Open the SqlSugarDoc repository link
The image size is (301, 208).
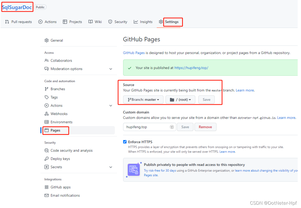(17, 7)
